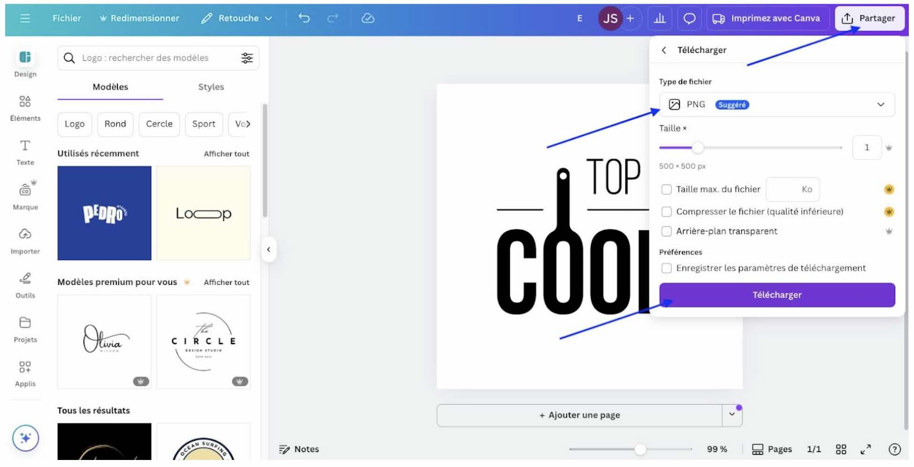The width and height of the screenshot is (914, 467).
Task: Click the Ko max file size field
Action: 792,189
